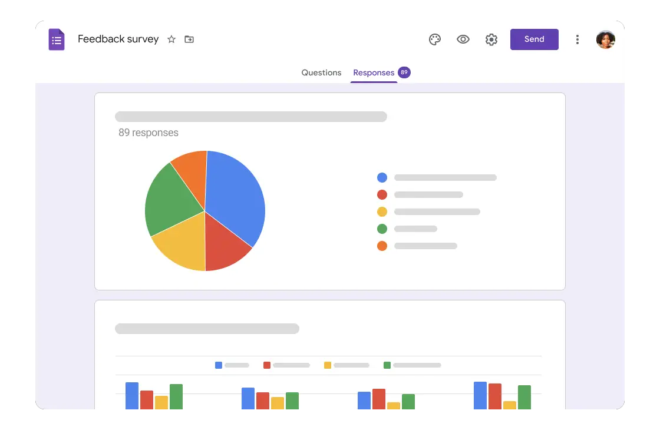Click the responses count badge
The image size is (660, 430).
(404, 72)
